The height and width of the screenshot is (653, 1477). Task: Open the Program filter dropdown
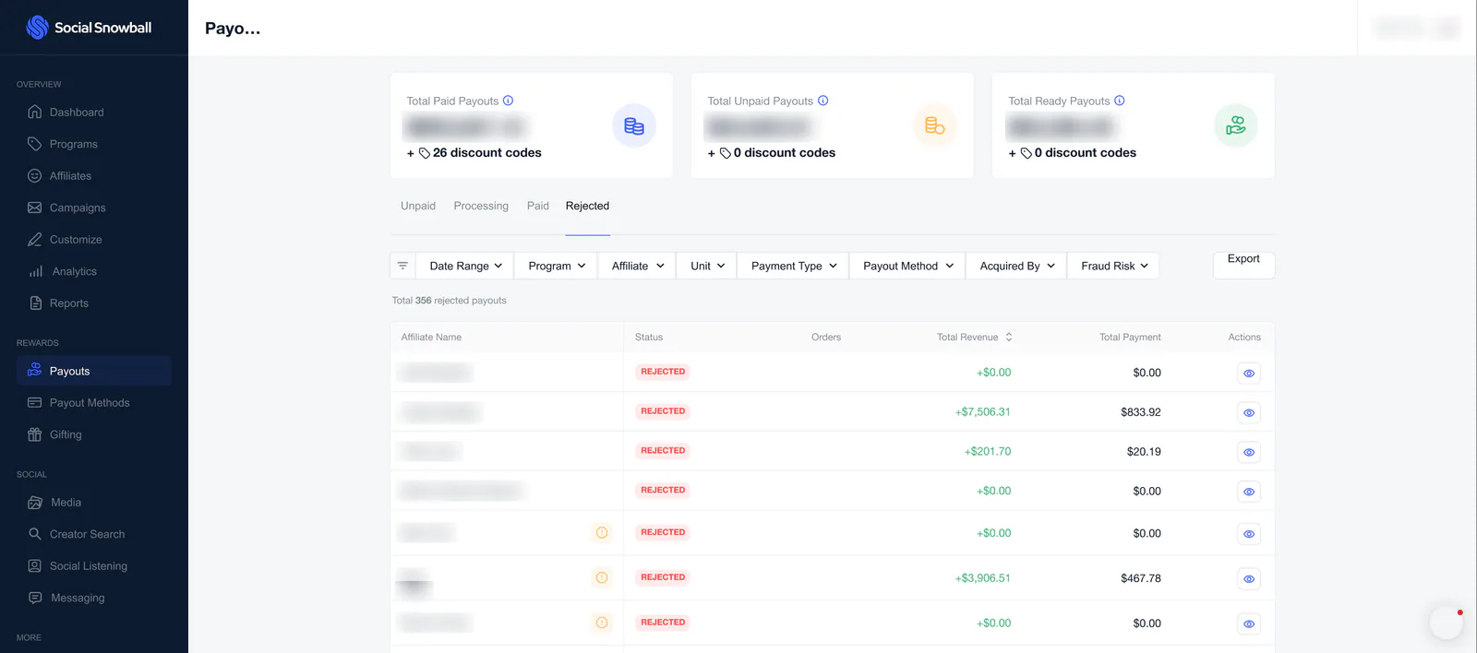[557, 266]
